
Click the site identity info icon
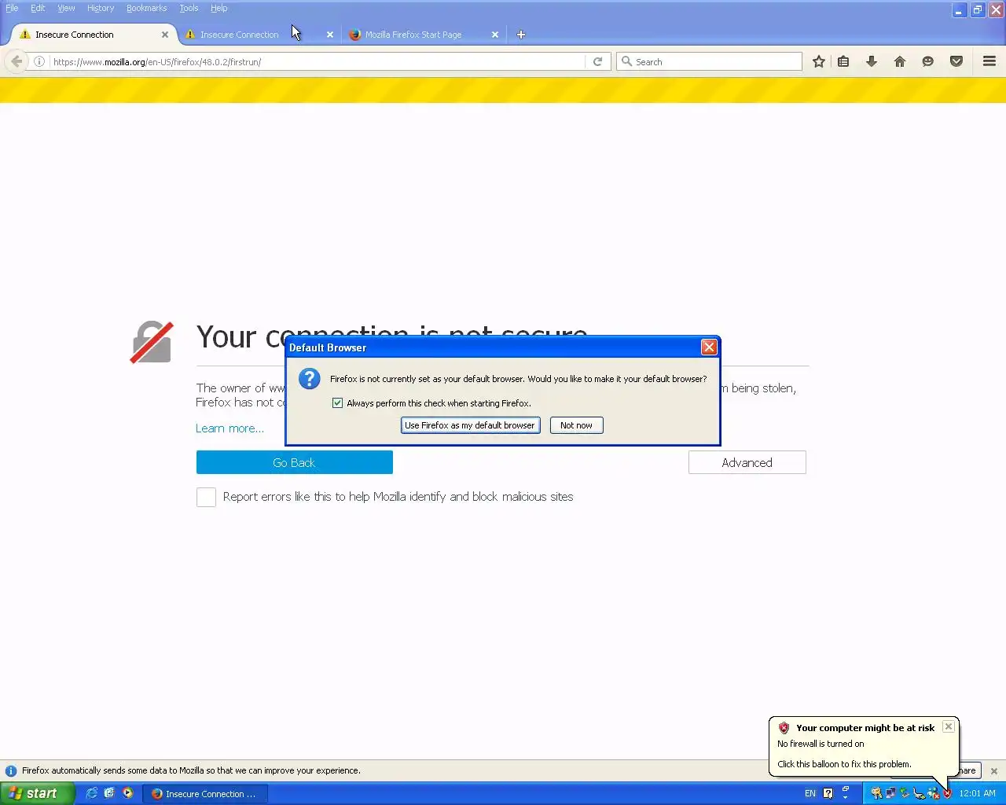39,61
